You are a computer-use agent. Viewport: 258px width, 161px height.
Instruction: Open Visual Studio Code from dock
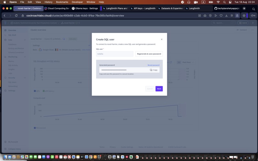(x=123, y=157)
